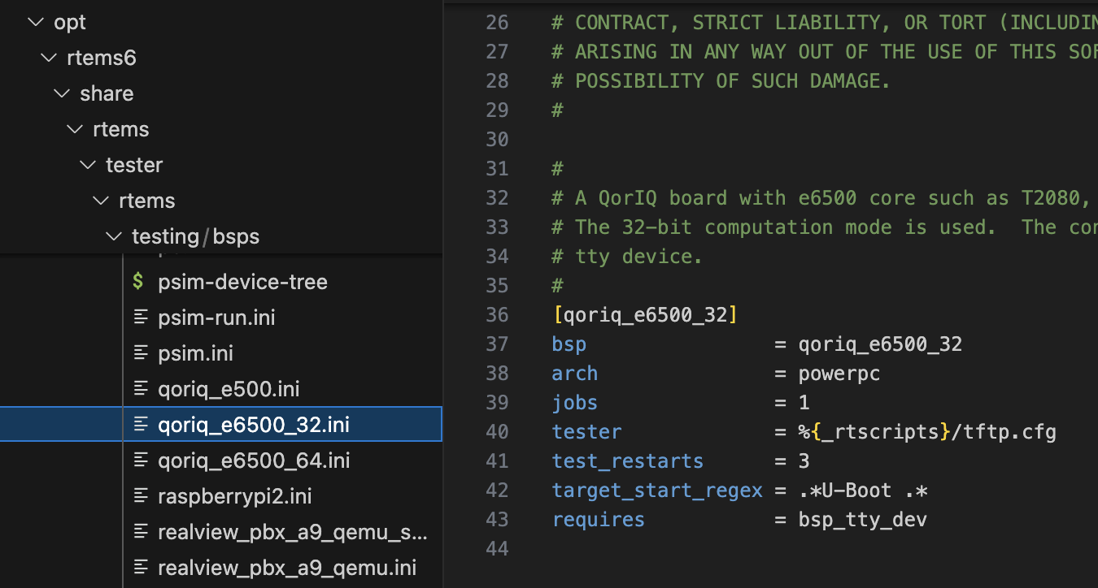Click the qoriq_e6500_32.ini file icon
This screenshot has height=588, width=1098.
[142, 425]
